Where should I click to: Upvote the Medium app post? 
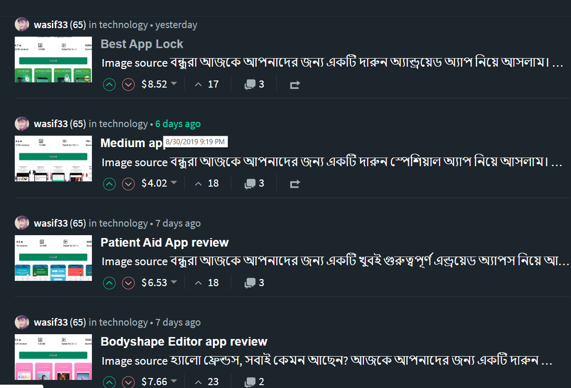[x=110, y=184]
